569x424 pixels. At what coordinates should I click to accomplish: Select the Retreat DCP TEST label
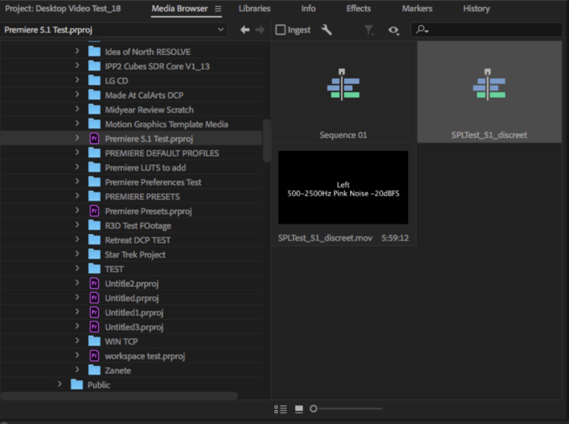click(138, 240)
